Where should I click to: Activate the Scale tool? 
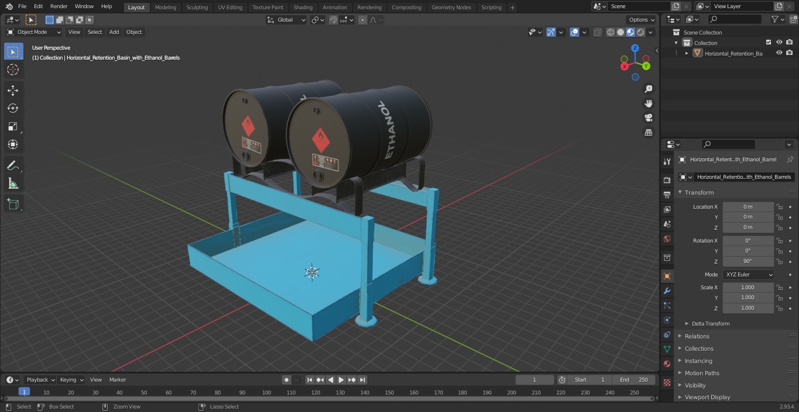pos(13,126)
